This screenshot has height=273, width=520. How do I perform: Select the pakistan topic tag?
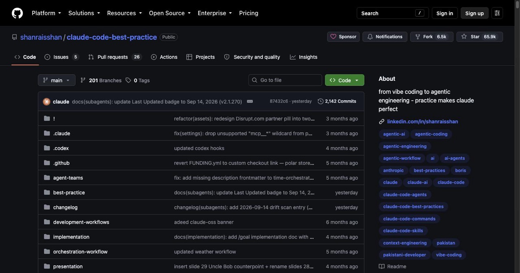click(446, 243)
